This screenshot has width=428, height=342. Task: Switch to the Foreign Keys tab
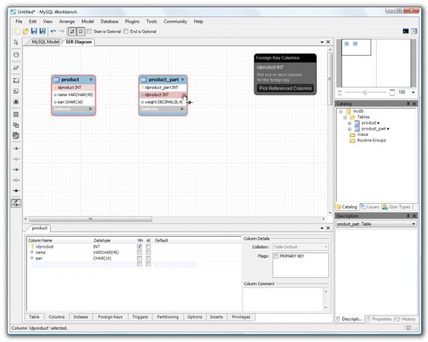110,317
